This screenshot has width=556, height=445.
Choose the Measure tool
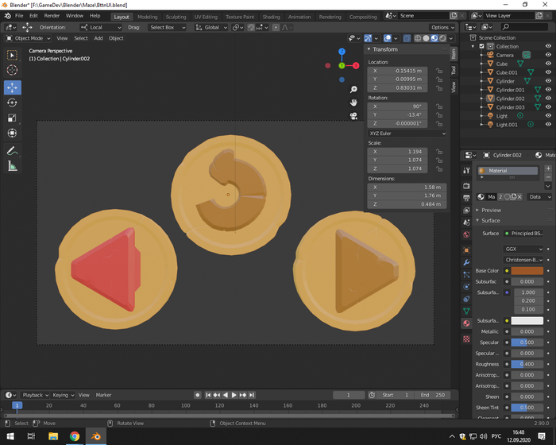(12, 166)
